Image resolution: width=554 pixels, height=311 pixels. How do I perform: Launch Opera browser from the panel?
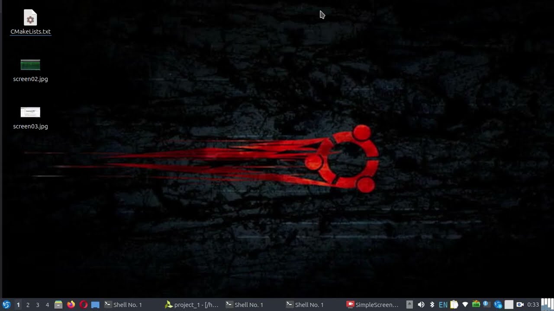pos(84,305)
